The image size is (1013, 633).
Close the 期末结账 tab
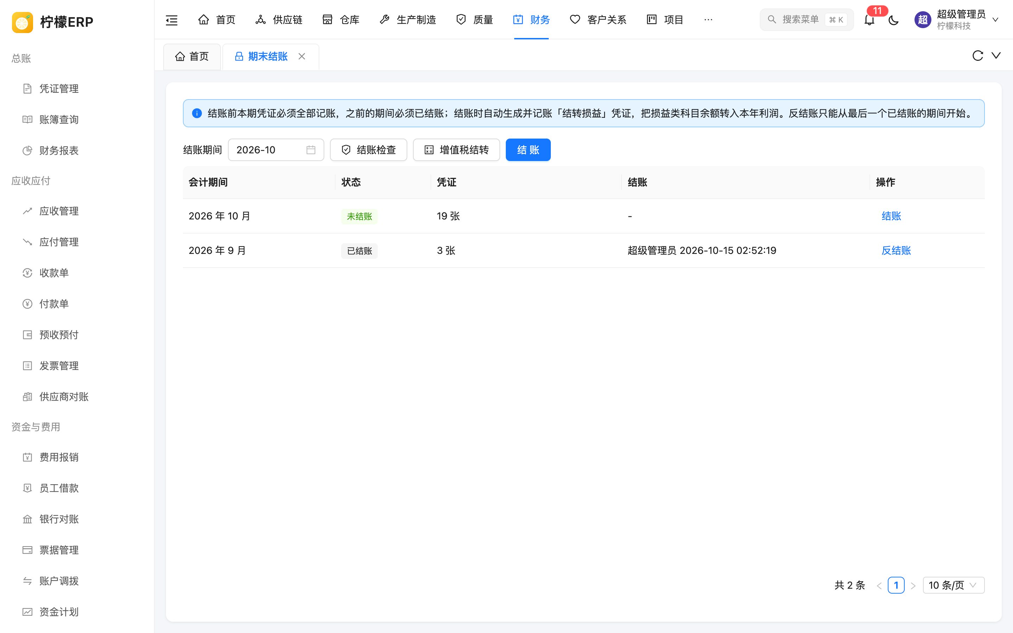302,56
